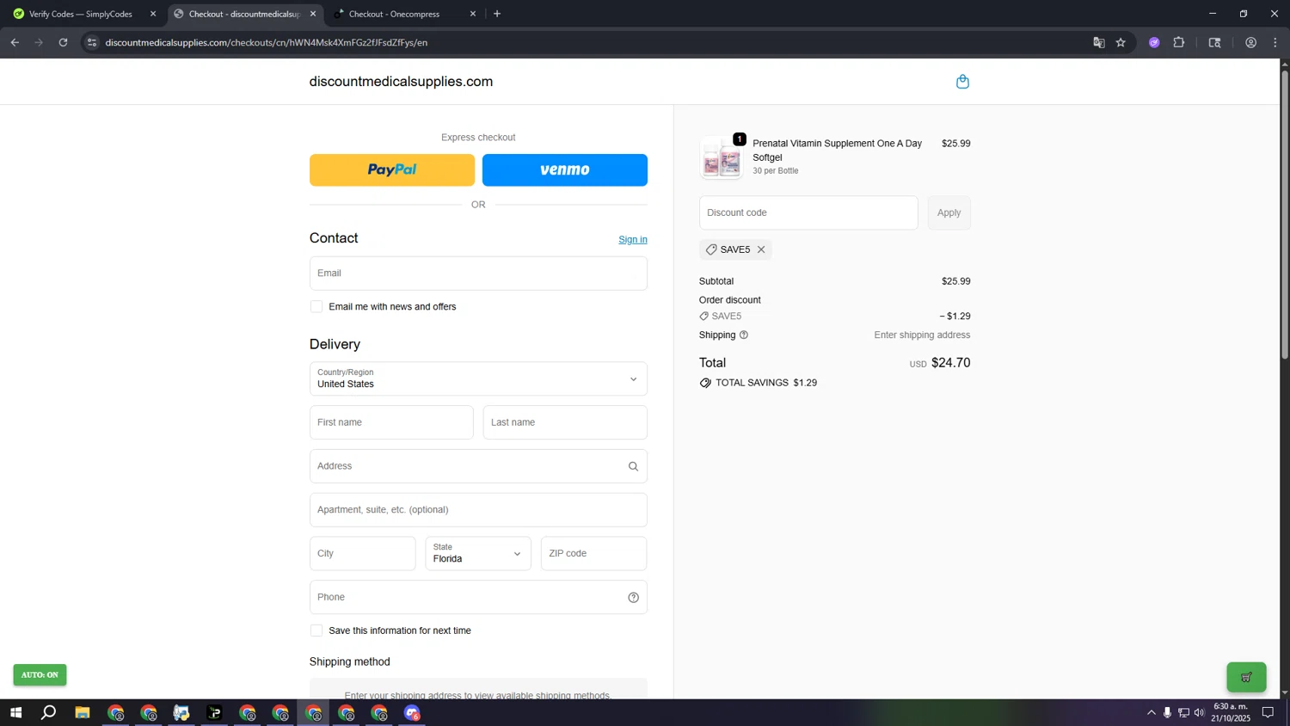
Task: Click the address search magnifier icon
Action: (x=633, y=466)
